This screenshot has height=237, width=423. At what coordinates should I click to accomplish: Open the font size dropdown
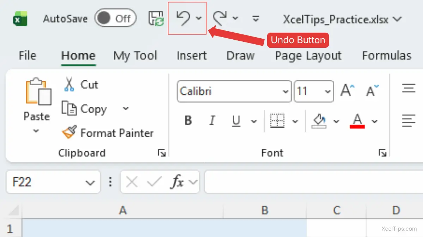pos(327,92)
